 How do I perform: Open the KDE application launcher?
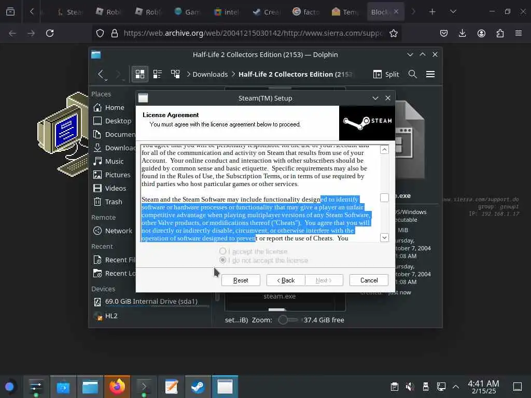[9, 387]
